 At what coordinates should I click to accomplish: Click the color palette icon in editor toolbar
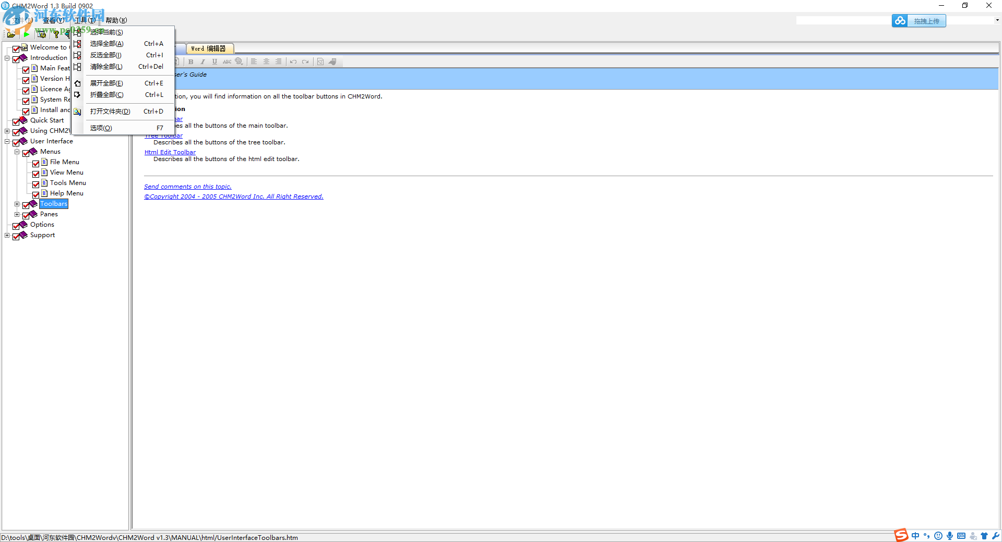(239, 61)
